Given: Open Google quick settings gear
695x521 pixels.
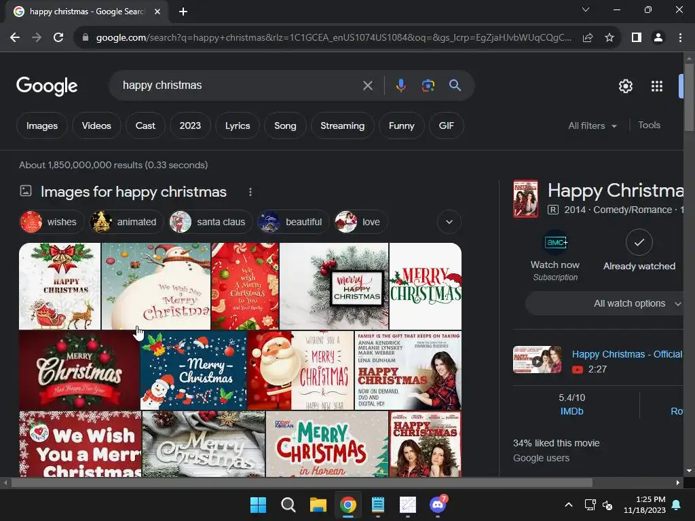Looking at the screenshot, I should pyautogui.click(x=625, y=86).
